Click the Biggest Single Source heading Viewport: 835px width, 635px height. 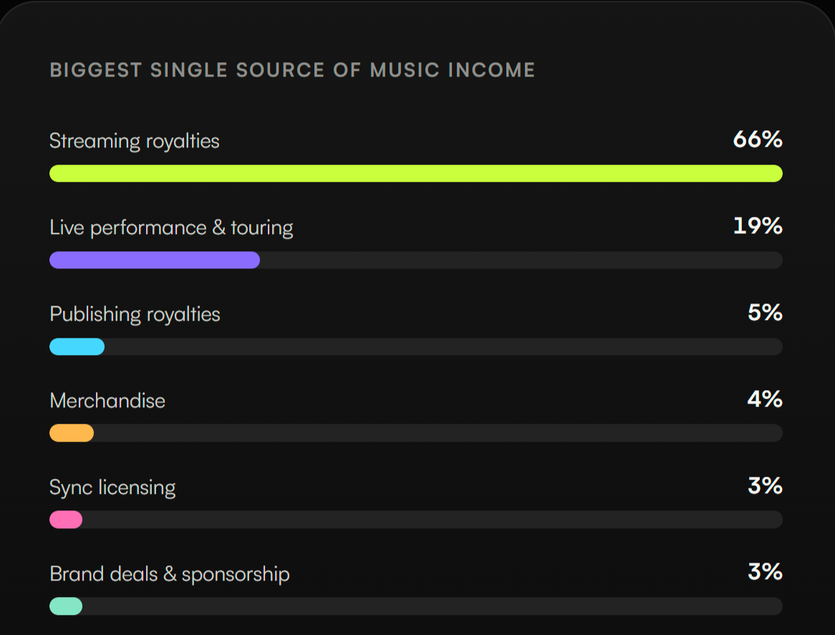coord(292,69)
